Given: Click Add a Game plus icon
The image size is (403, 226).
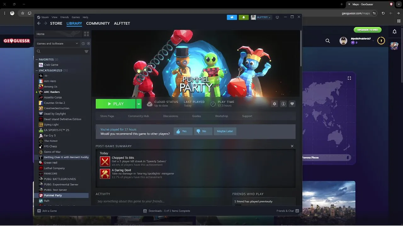Looking at the screenshot, I should pos(39,211).
